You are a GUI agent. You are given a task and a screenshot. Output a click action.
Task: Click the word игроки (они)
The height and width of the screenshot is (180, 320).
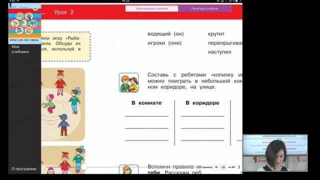click(164, 43)
